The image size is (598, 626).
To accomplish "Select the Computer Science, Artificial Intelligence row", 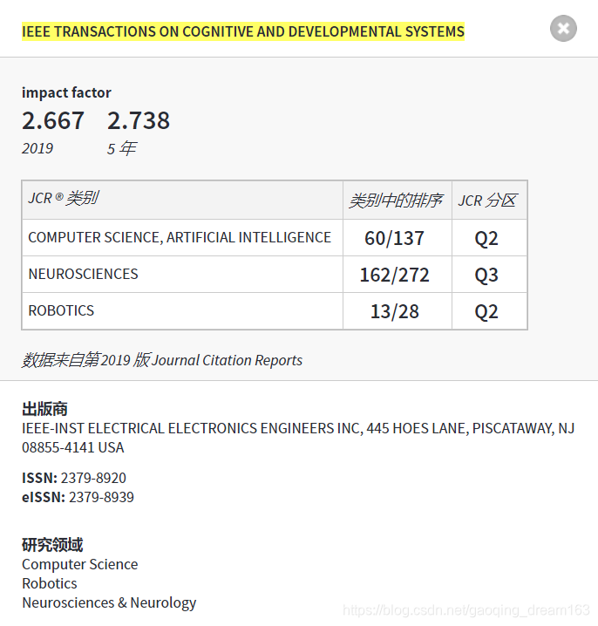I will pos(275,238).
